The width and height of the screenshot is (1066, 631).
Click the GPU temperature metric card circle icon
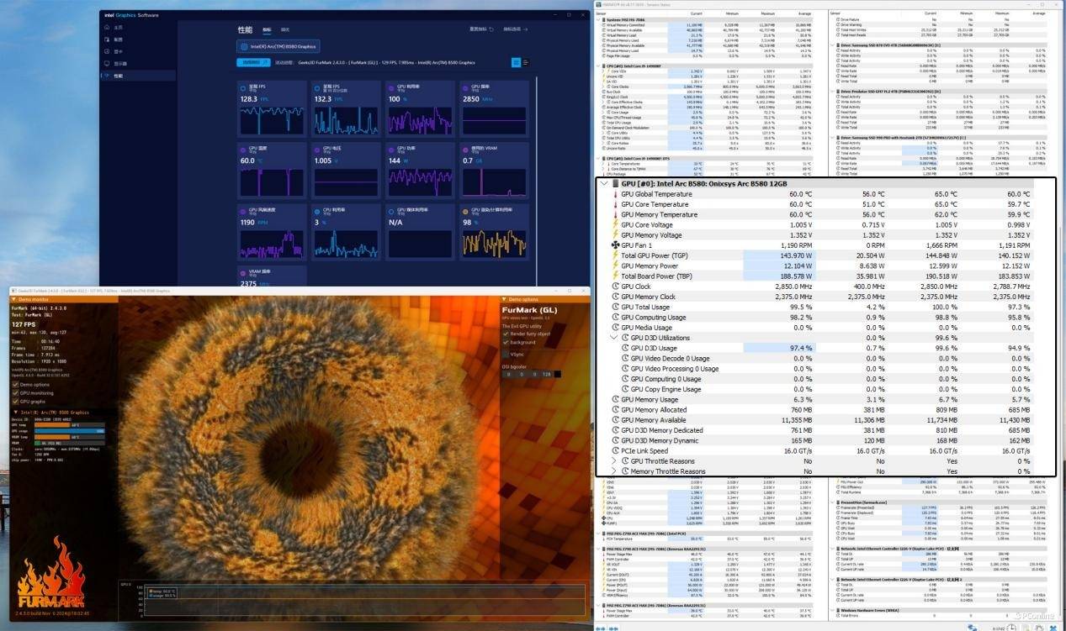click(244, 149)
